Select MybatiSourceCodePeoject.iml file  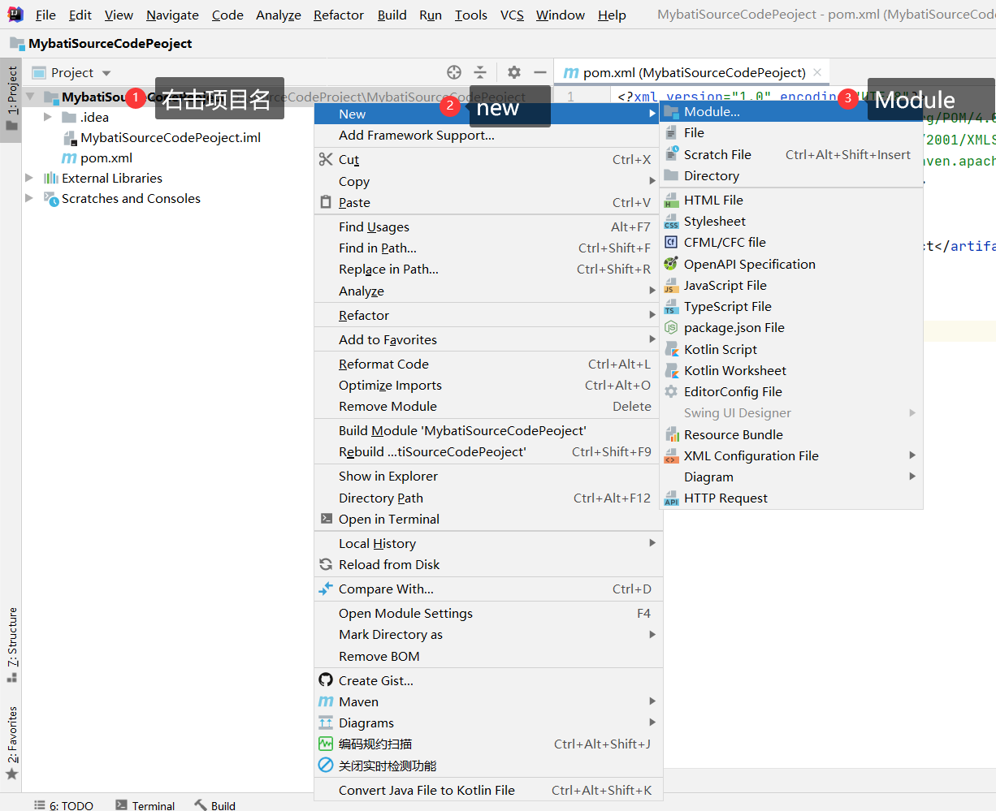point(171,138)
